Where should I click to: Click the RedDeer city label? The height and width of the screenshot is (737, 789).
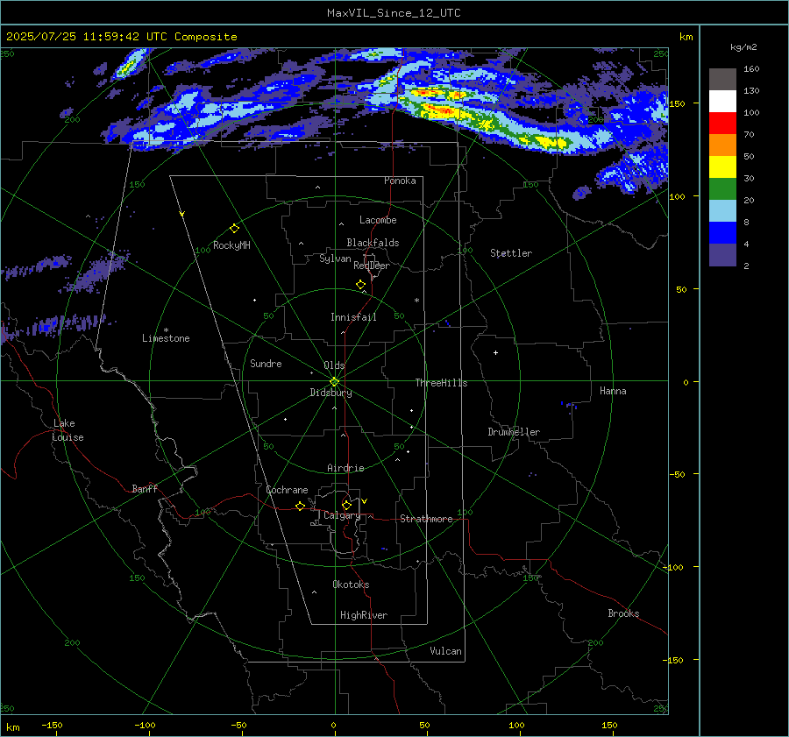coord(372,266)
